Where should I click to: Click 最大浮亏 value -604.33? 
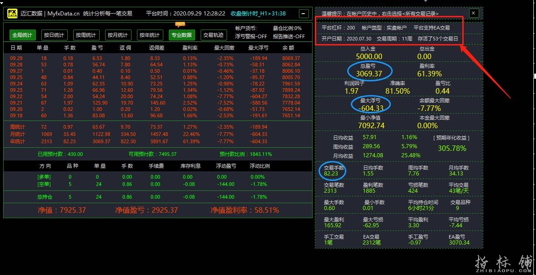[x=371, y=108]
